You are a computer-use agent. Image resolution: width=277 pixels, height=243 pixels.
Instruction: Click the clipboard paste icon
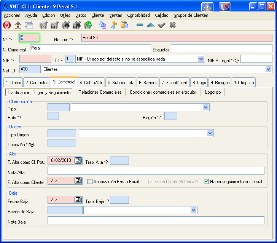pos(124,25)
